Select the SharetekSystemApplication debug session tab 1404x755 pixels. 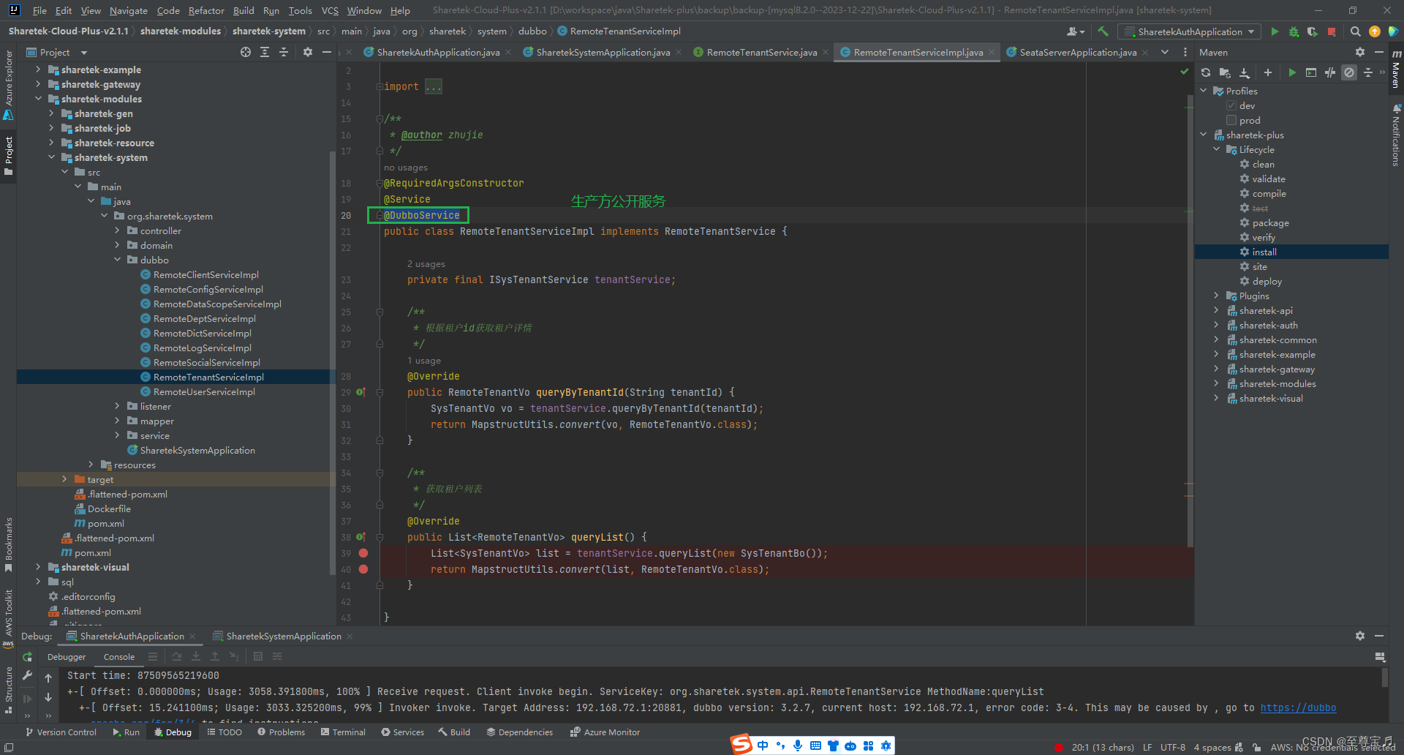[283, 636]
